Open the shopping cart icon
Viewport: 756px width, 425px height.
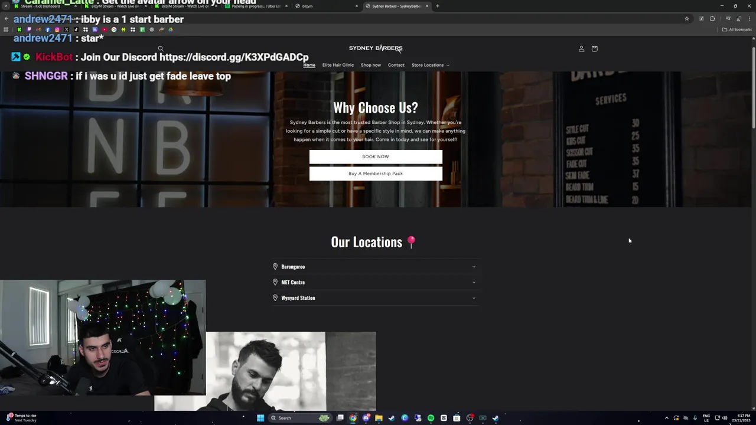click(x=594, y=48)
